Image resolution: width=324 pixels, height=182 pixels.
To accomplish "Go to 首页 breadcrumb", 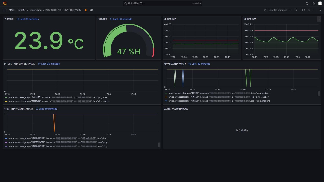I will [12, 10].
